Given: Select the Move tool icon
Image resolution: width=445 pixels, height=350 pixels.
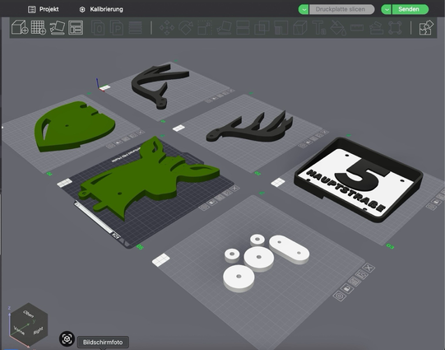Looking at the screenshot, I should [x=167, y=28].
